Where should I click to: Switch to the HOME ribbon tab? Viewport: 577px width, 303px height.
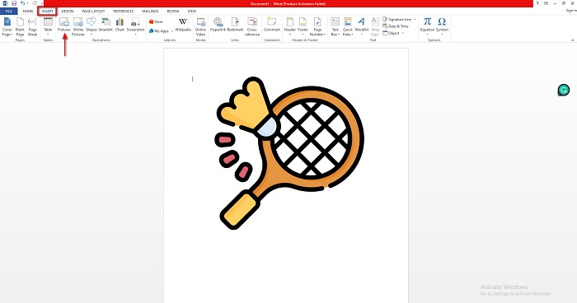28,12
